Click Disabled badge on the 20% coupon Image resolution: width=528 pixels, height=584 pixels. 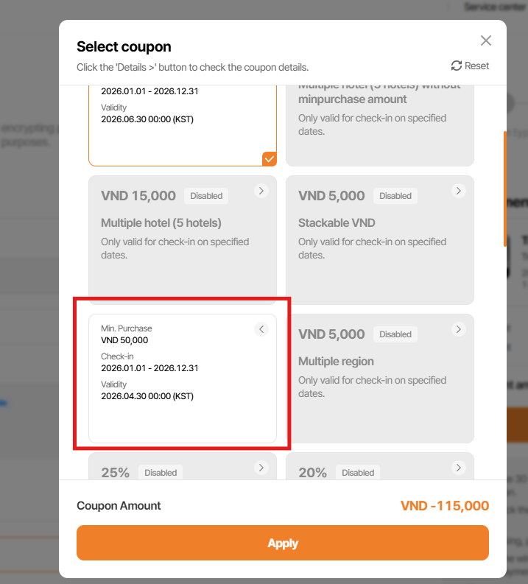pos(358,473)
